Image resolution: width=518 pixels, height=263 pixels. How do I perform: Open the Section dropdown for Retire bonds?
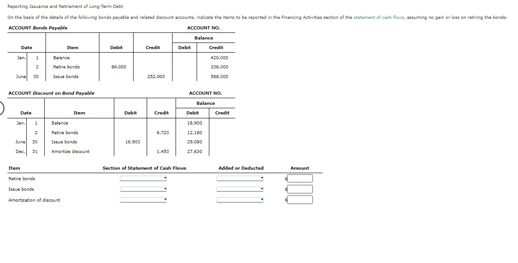pos(142,178)
